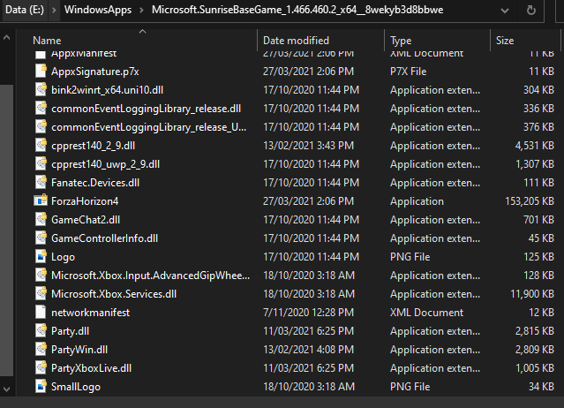Screen dimensions: 564x408
Task: Open the address bar history dropdown
Action: pyautogui.click(x=505, y=11)
